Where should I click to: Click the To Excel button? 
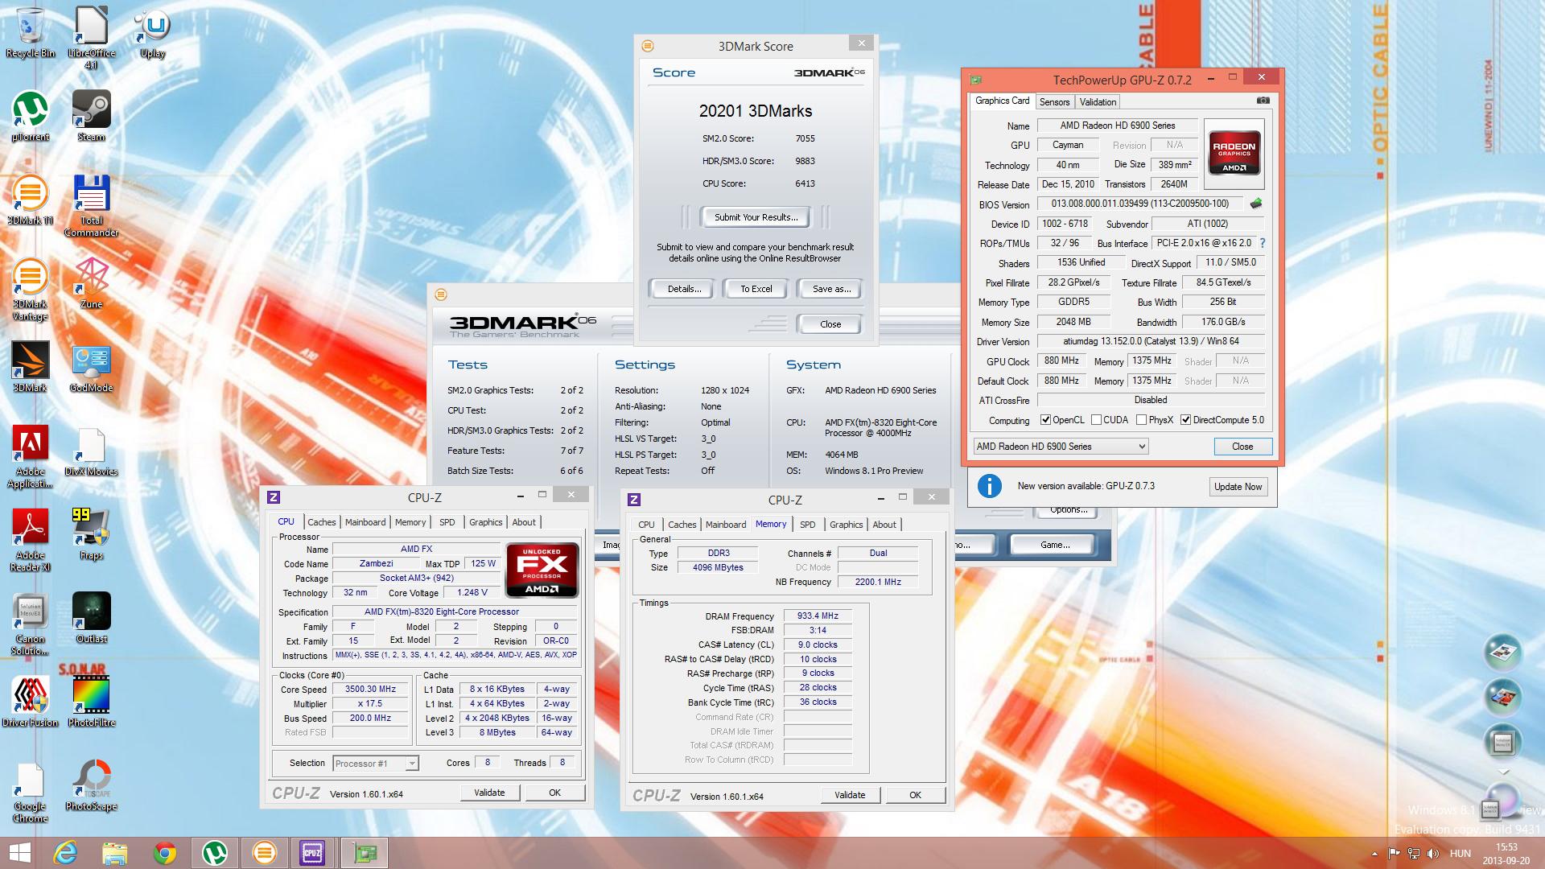click(756, 289)
